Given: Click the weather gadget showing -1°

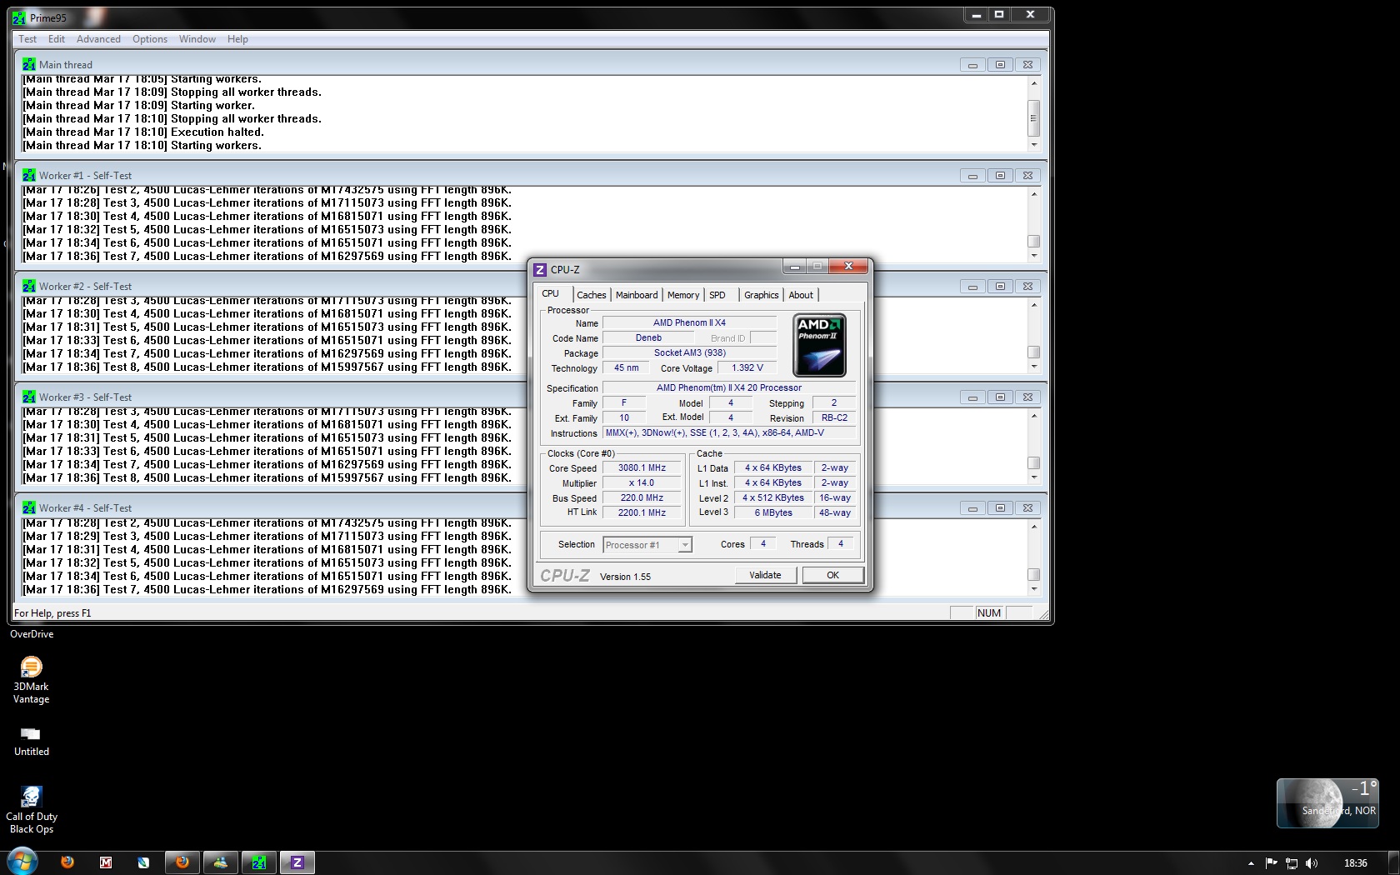Looking at the screenshot, I should coord(1327,802).
